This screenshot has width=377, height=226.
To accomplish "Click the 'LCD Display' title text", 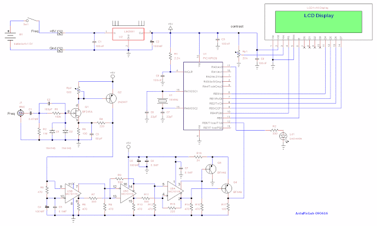I will pos(319,16).
